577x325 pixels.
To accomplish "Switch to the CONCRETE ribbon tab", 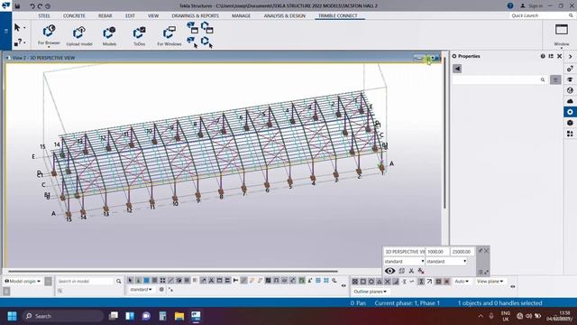I will (74, 16).
